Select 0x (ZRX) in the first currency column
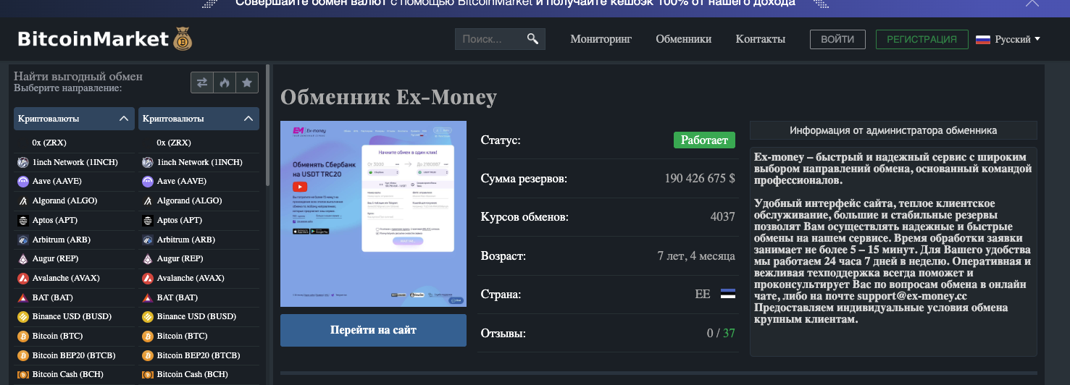The width and height of the screenshot is (1070, 385). tap(75, 143)
